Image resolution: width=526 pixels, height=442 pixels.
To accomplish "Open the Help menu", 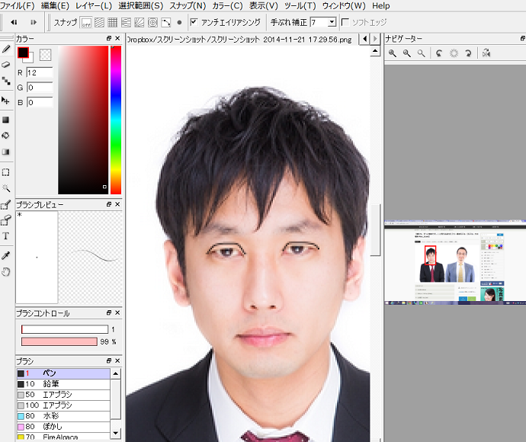I will (380, 5).
